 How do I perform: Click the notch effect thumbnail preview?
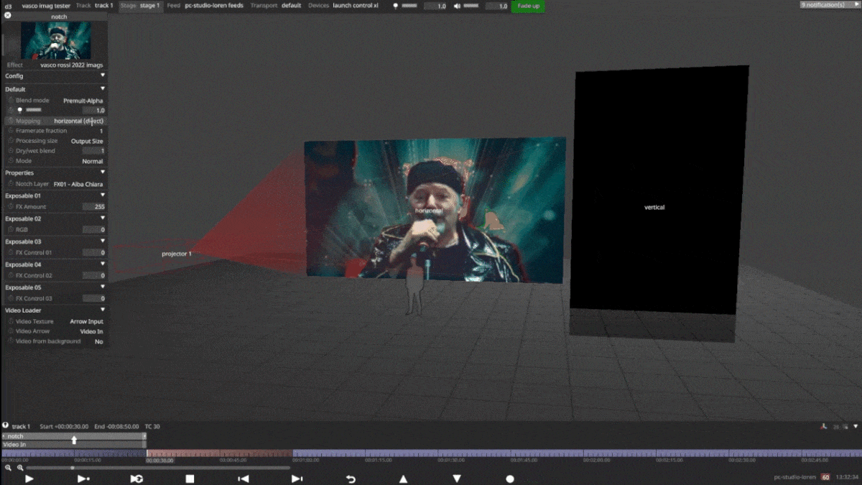coord(55,40)
